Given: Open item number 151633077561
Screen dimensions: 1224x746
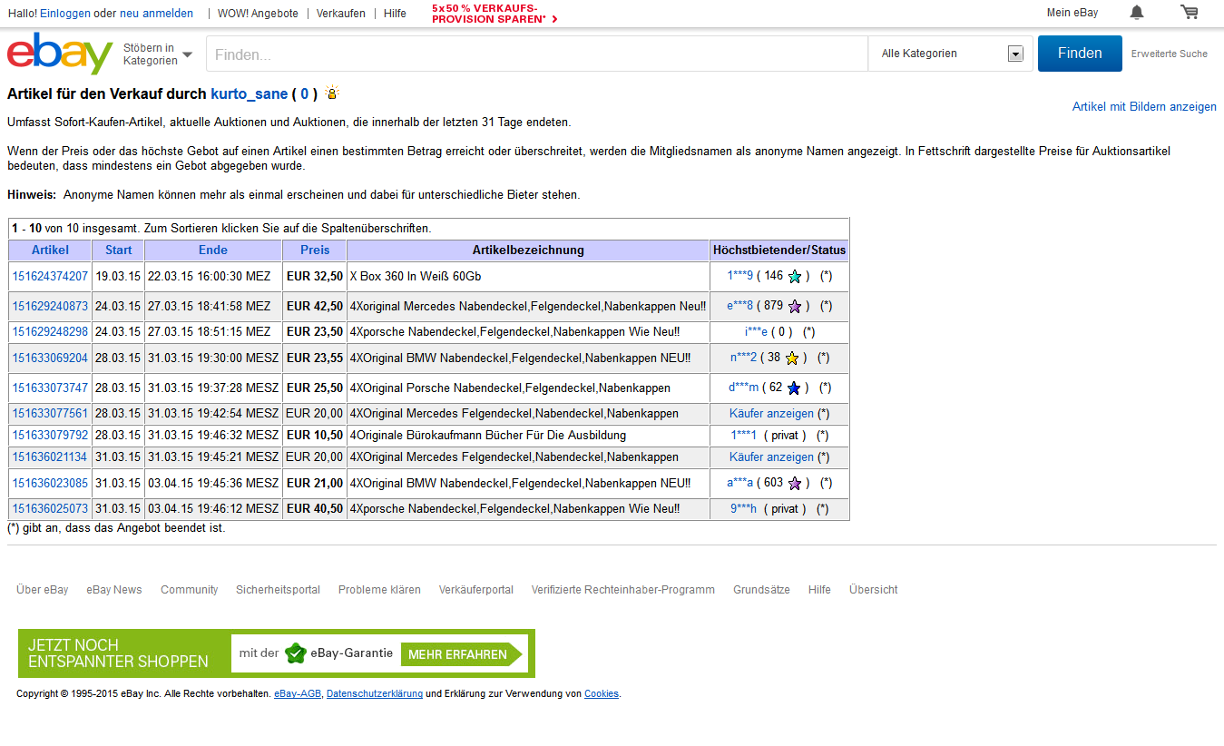Looking at the screenshot, I should pyautogui.click(x=50, y=413).
